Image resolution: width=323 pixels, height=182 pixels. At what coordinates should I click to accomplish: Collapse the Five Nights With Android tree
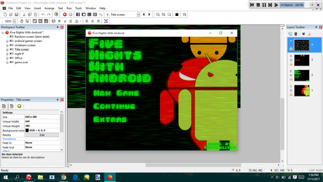pos(3,33)
